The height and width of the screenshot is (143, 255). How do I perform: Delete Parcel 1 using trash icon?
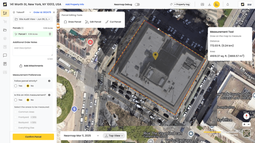pyautogui.click(x=50, y=34)
